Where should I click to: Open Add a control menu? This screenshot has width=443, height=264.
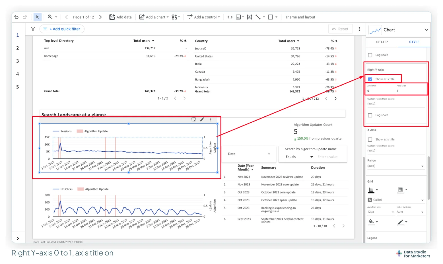[204, 17]
